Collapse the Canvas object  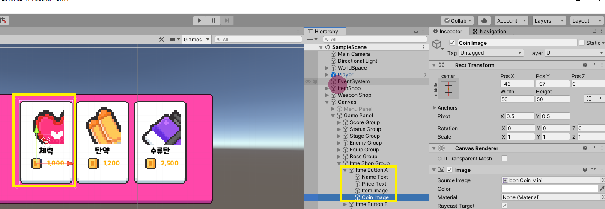(328, 102)
